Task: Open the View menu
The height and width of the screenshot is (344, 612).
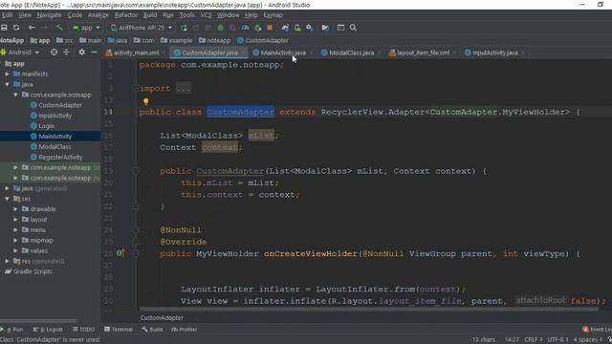Action: click(x=25, y=15)
